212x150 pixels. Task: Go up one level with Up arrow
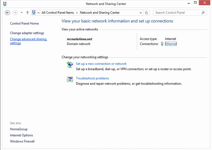(27, 13)
